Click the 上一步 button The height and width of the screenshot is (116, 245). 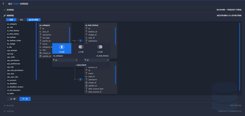click(13, 99)
